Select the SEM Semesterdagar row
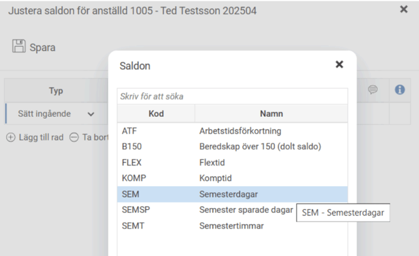419x256 pixels. [231, 194]
